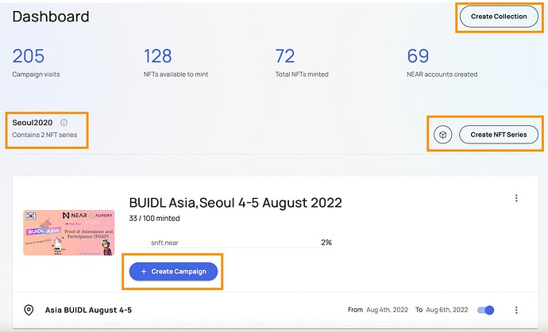
Task: Click the snft.near royalty 2% row
Action: coord(238,242)
